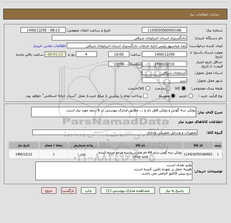Click the کد کالا column header
The image size is (231, 223).
tap(198, 145)
